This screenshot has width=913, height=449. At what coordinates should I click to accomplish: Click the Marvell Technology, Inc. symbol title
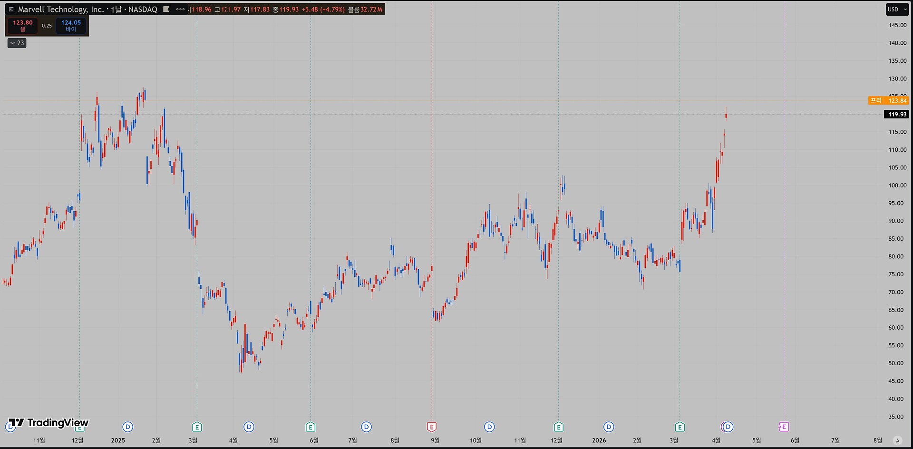60,10
